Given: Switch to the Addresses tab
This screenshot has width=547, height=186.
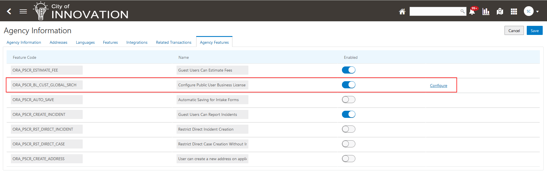Looking at the screenshot, I should pos(58,42).
